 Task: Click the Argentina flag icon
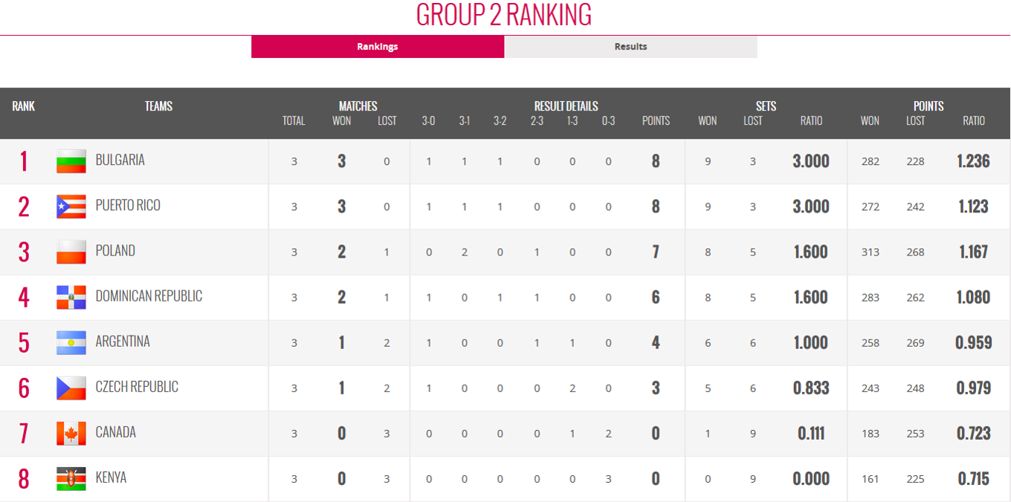(71, 342)
